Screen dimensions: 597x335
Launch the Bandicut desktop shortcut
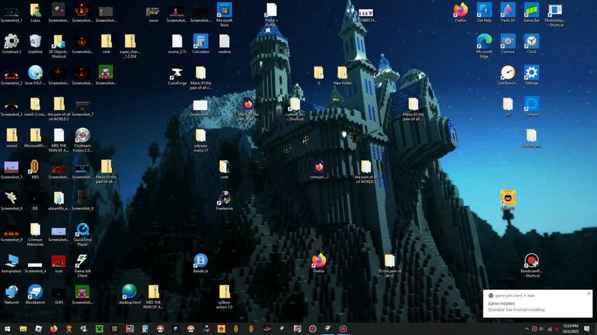[200, 263]
